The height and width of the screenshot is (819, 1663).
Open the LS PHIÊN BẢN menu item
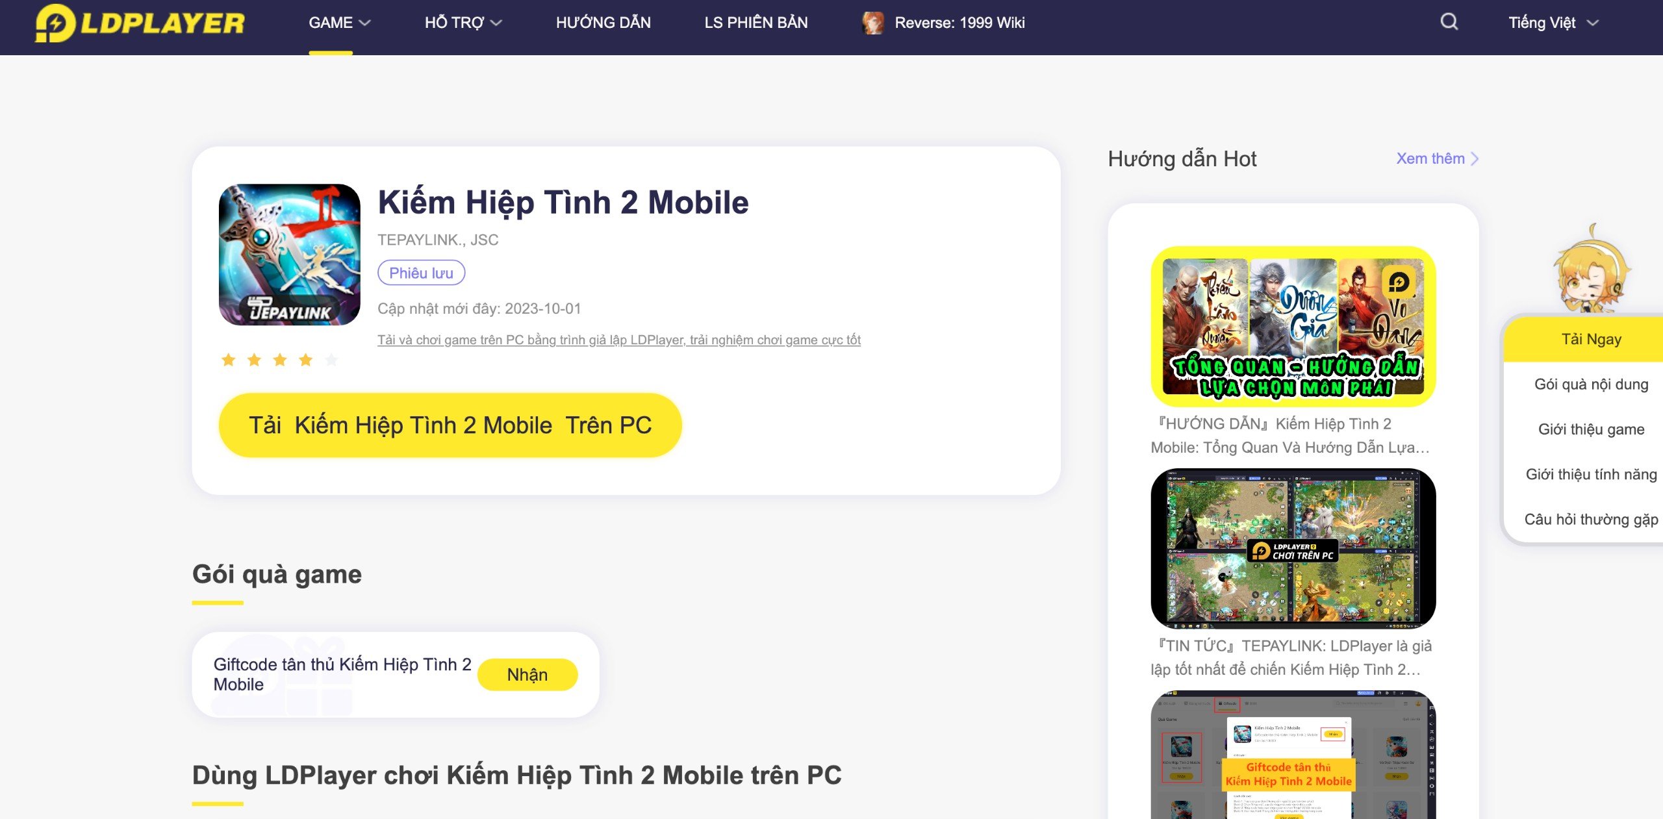pyautogui.click(x=755, y=22)
